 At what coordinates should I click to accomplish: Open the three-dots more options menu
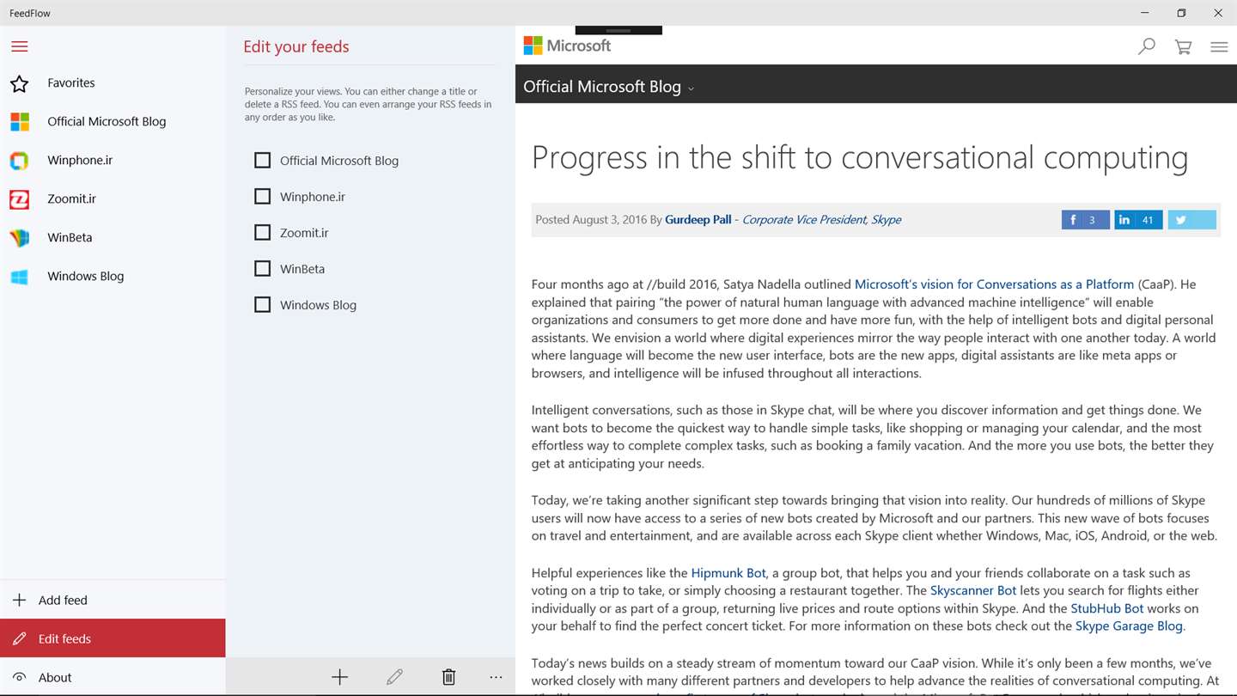[x=496, y=677]
